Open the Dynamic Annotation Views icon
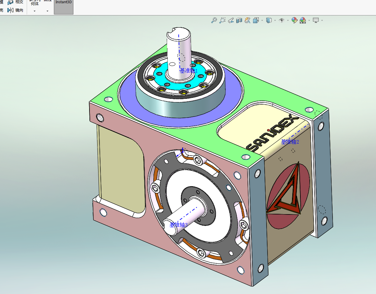 coord(248,20)
